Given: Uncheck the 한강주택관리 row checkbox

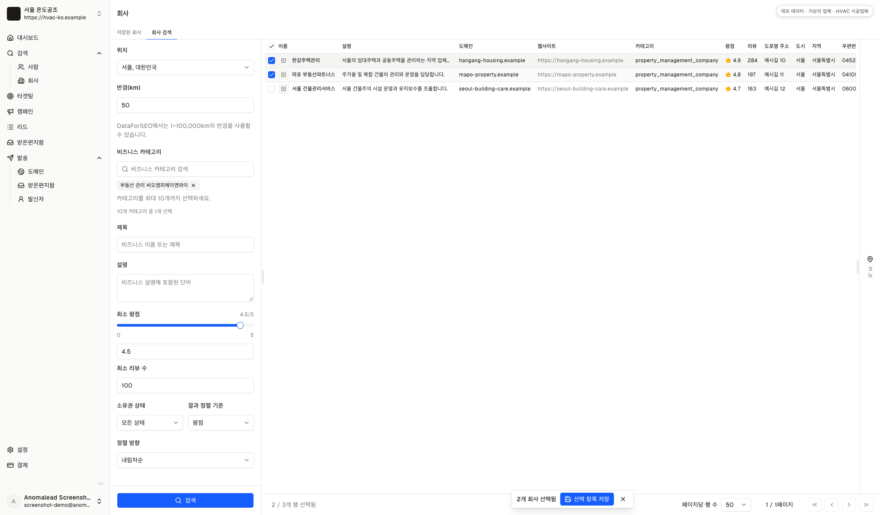Looking at the screenshot, I should click(272, 61).
